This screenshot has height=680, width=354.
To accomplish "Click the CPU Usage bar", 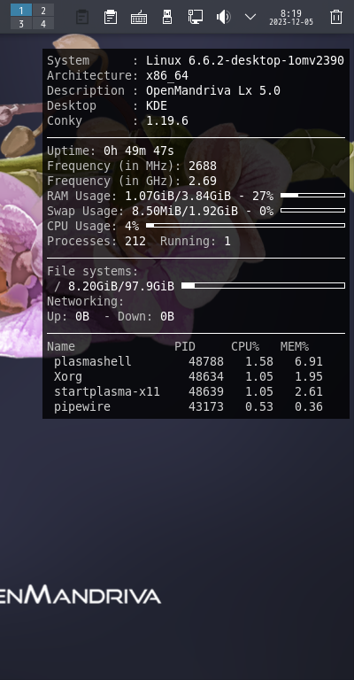I will pyautogui.click(x=246, y=226).
